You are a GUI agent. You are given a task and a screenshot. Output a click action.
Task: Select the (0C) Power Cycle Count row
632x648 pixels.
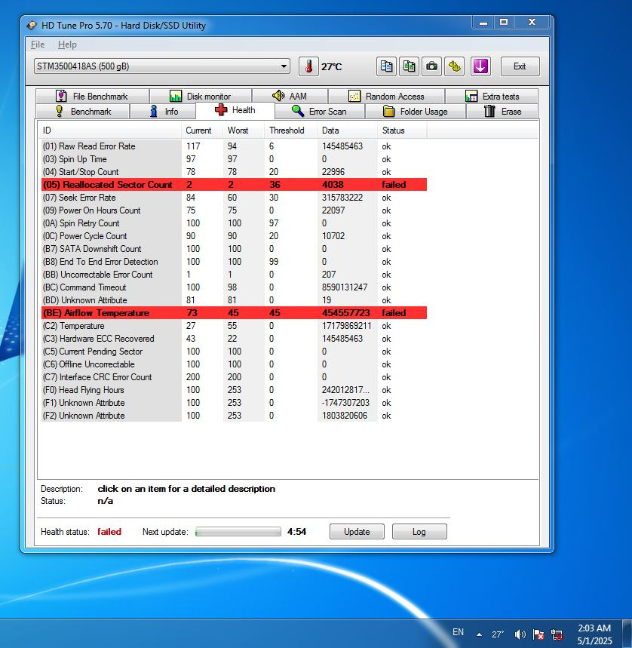[235, 236]
